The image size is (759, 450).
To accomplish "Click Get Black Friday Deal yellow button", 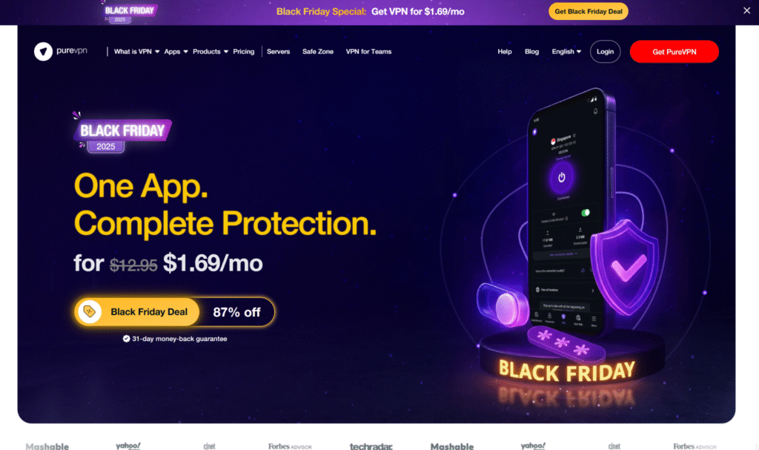I will pyautogui.click(x=588, y=11).
